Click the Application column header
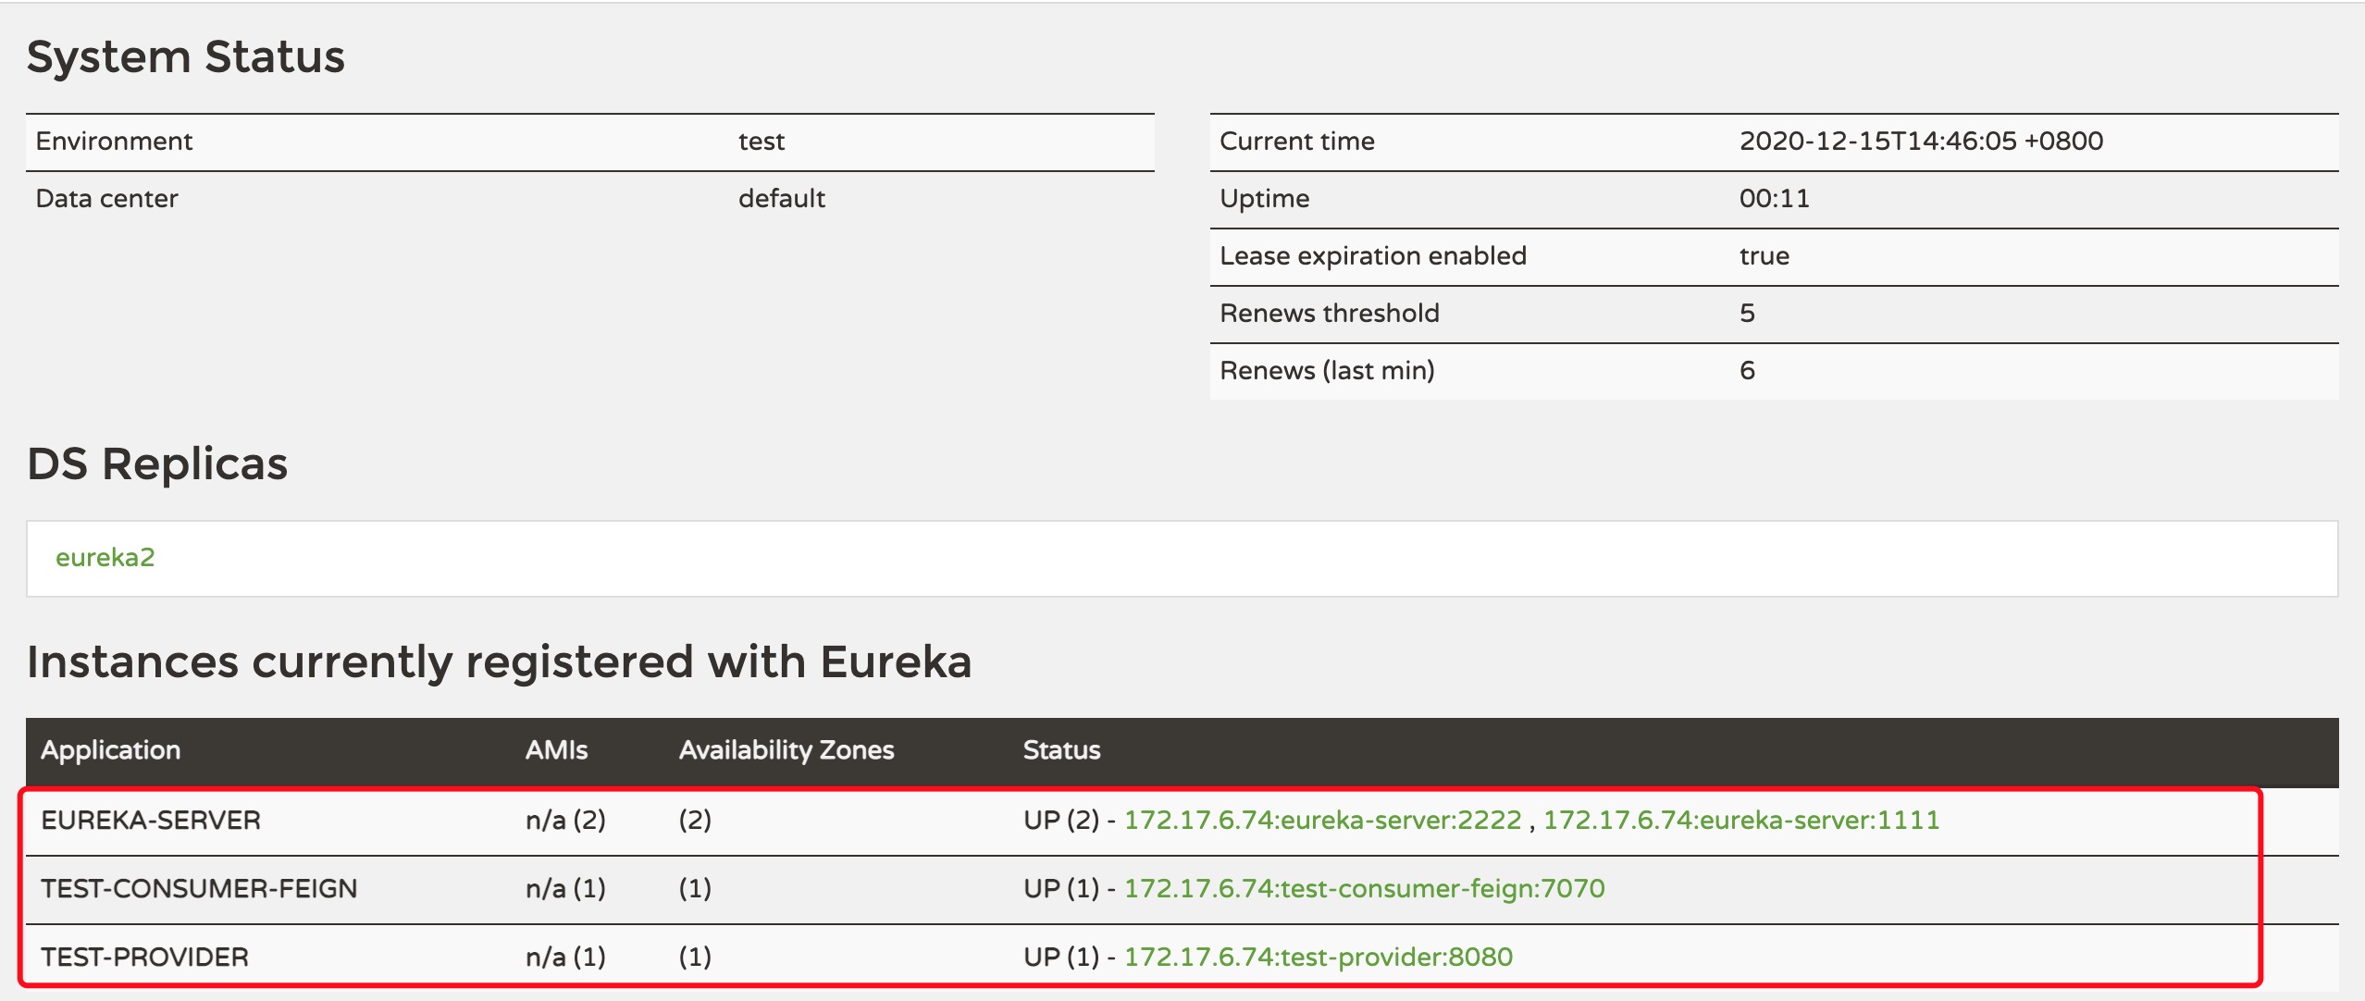2365x1001 pixels. click(x=110, y=749)
